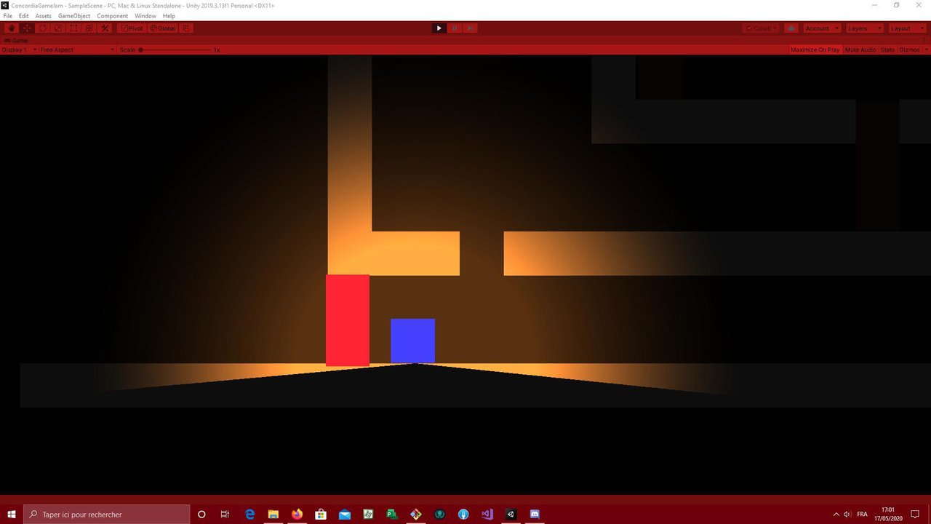Open the Assets menu
931x524 pixels.
pyautogui.click(x=44, y=16)
